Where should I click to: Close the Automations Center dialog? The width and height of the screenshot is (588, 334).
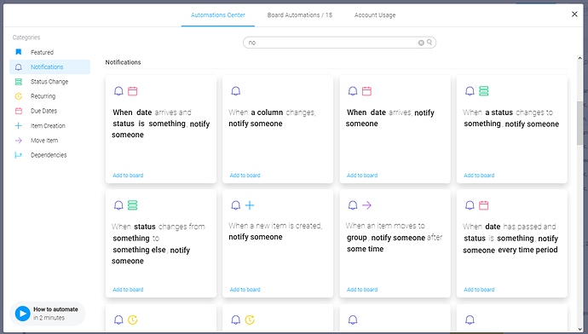pyautogui.click(x=574, y=14)
